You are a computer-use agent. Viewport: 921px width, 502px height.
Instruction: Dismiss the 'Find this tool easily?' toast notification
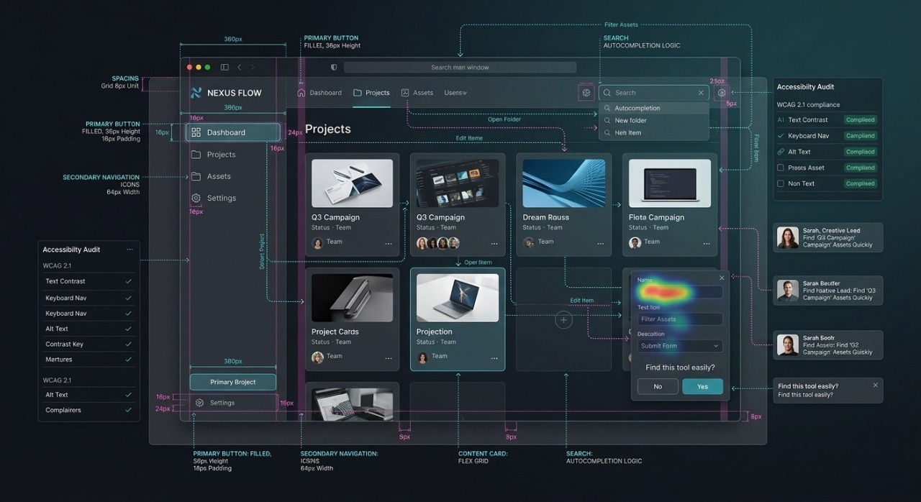[876, 385]
